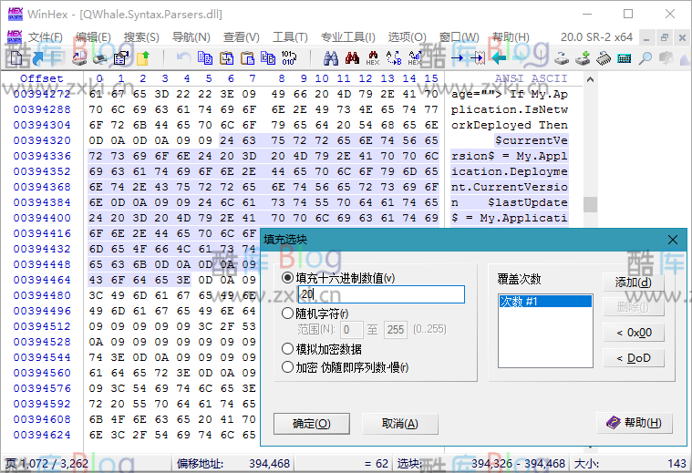The height and width of the screenshot is (473, 692).
Task: Click ANSI ASCII column header
Action: point(531,78)
